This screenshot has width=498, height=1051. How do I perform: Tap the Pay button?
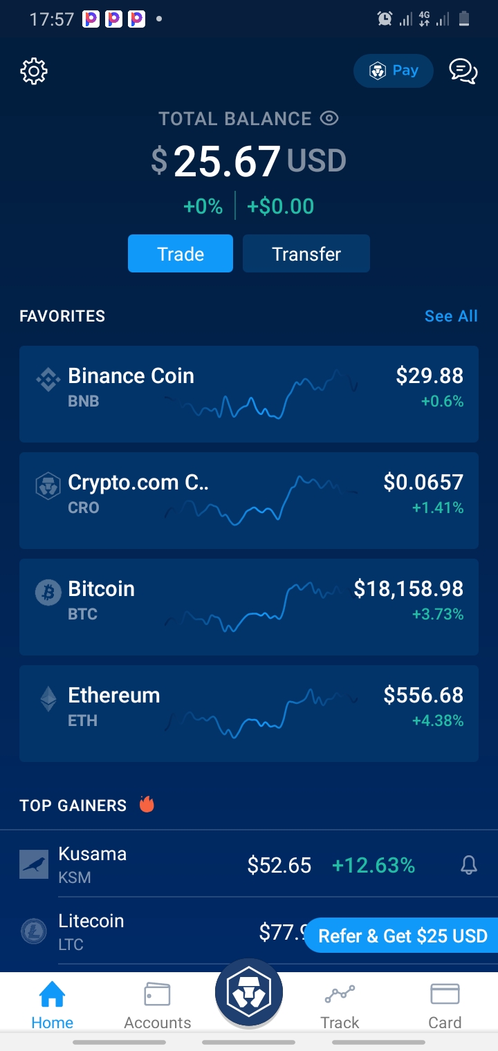pos(393,71)
